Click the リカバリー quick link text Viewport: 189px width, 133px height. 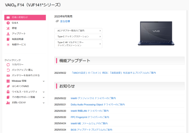[18, 65]
